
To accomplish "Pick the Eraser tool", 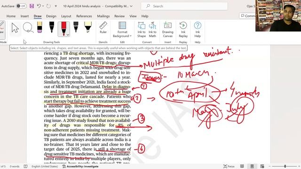I will [40, 27].
